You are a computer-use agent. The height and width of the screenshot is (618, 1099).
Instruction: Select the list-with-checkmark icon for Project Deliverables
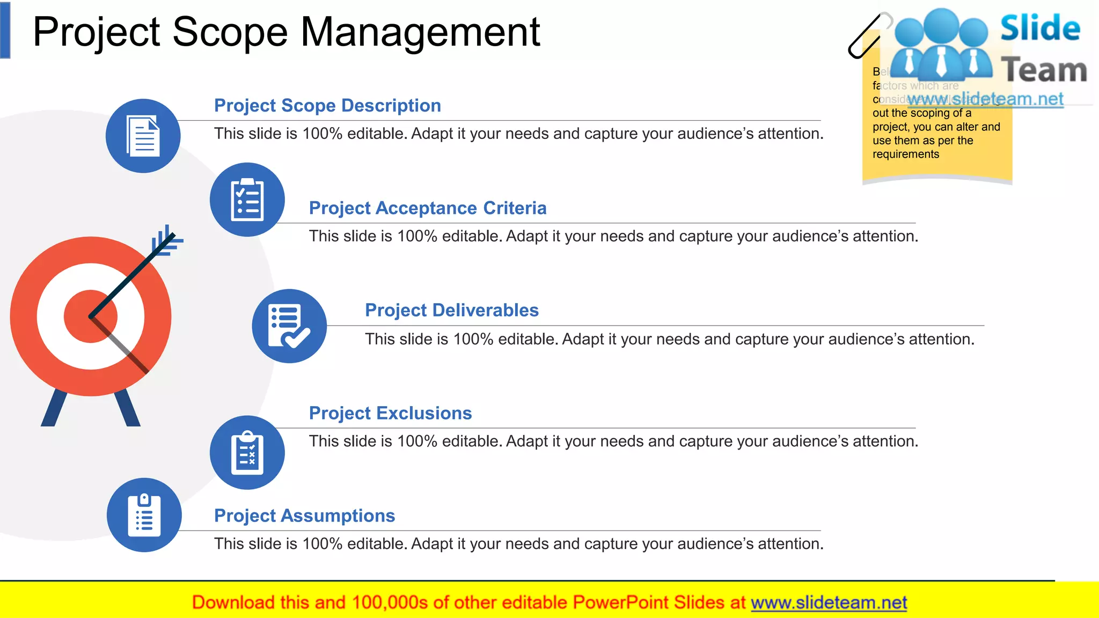[289, 326]
